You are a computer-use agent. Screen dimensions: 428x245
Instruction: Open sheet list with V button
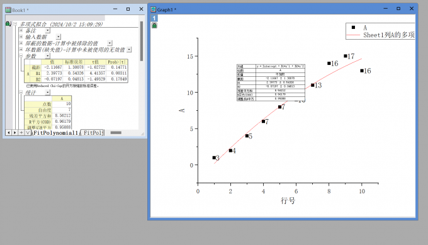click(28, 132)
